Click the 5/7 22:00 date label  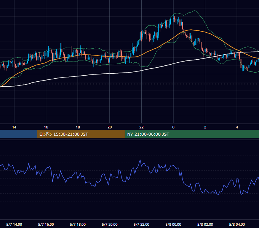141,224
